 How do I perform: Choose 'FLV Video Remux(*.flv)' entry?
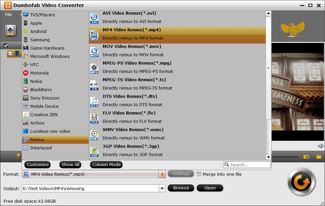coord(177,118)
